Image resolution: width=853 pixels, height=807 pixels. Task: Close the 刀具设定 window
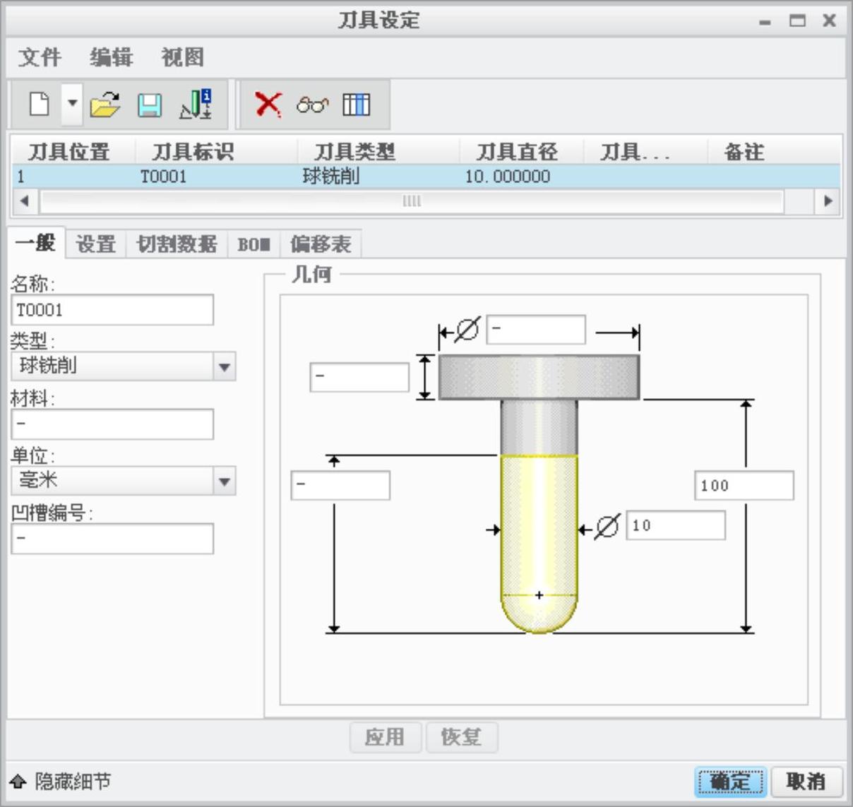(x=829, y=20)
